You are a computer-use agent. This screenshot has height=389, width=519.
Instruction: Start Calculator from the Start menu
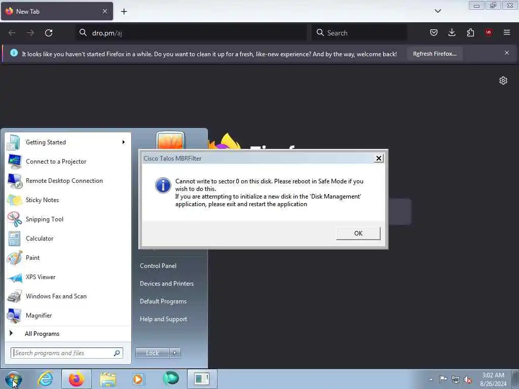[x=68, y=239]
